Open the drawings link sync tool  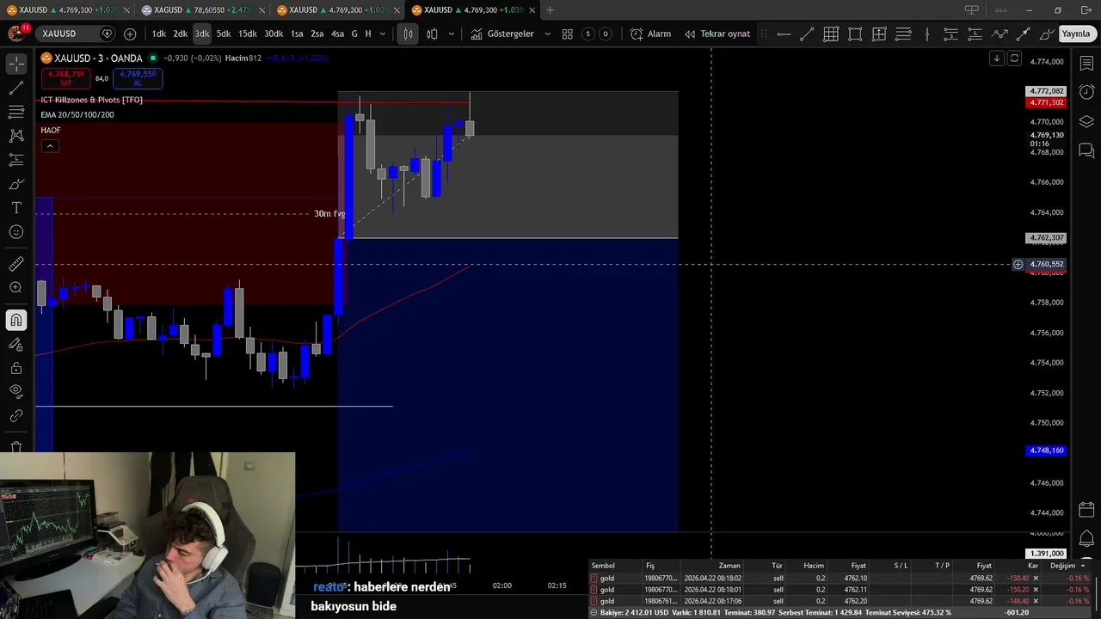pos(16,415)
